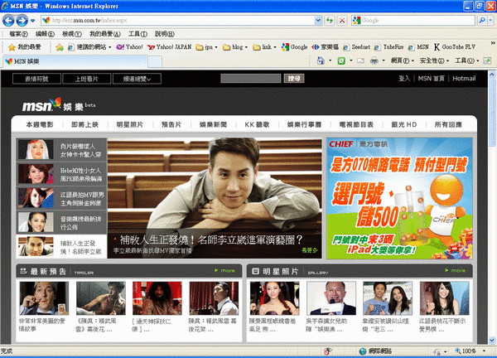Expand the address bar history dropdown

(318, 20)
